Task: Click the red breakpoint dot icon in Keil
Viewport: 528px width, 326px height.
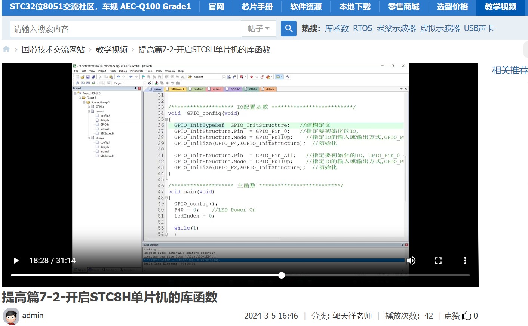Action: [252, 77]
